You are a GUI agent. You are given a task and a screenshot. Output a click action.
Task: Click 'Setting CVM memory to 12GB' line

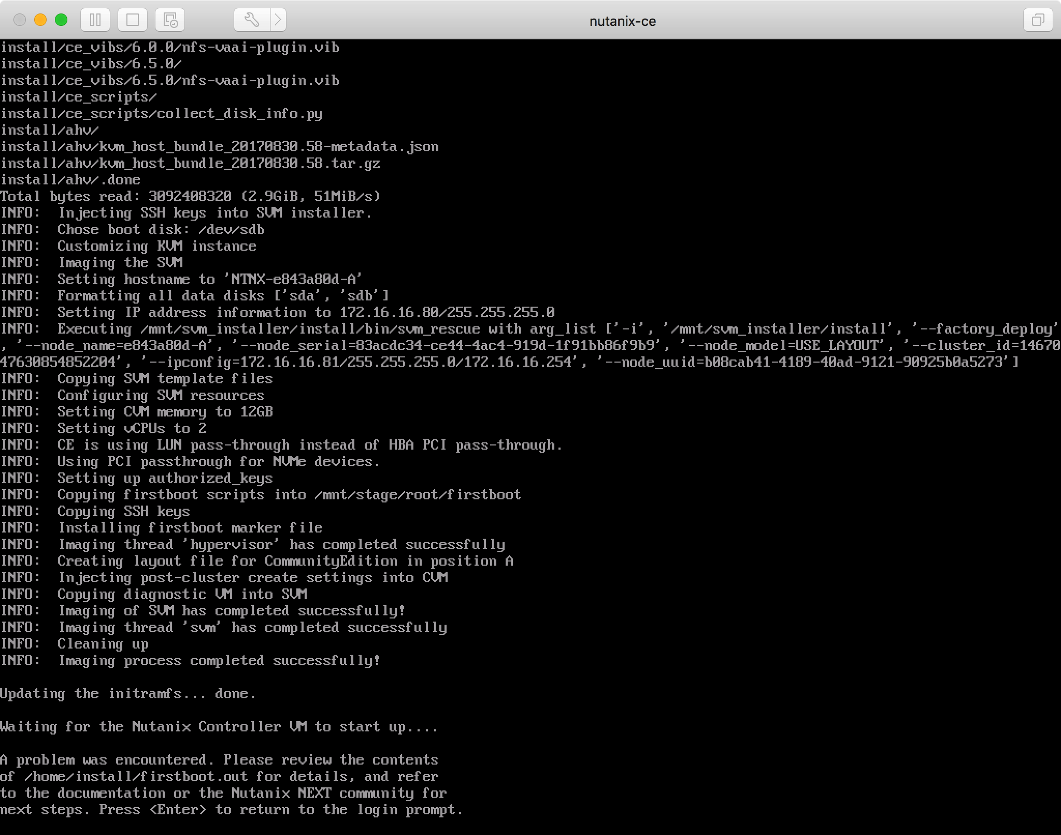[x=165, y=412]
